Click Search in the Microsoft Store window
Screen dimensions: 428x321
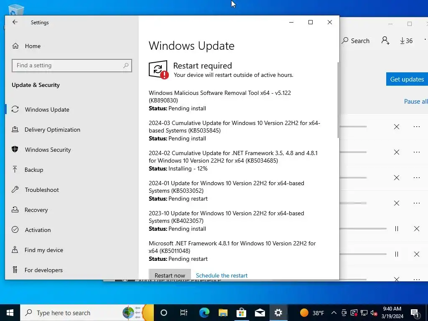pos(355,41)
